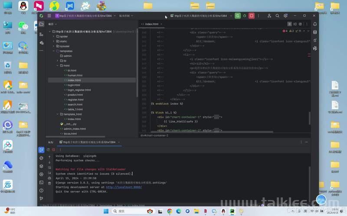Open Python Packages layers icon
This screenshot has width=347, height=216.
tap(41, 166)
